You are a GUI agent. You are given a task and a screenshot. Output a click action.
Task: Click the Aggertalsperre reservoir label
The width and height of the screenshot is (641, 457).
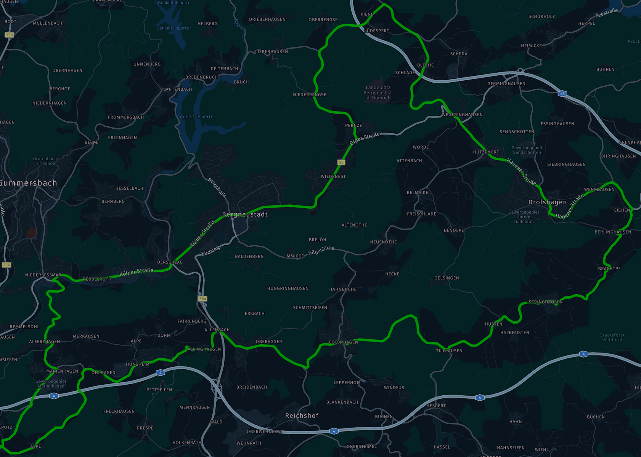[x=196, y=117]
